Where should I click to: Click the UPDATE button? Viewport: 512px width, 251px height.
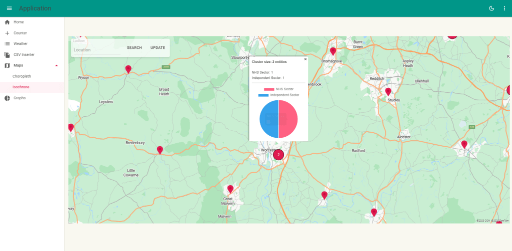click(157, 47)
